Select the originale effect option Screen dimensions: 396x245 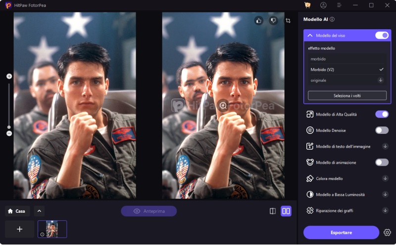[347, 80]
